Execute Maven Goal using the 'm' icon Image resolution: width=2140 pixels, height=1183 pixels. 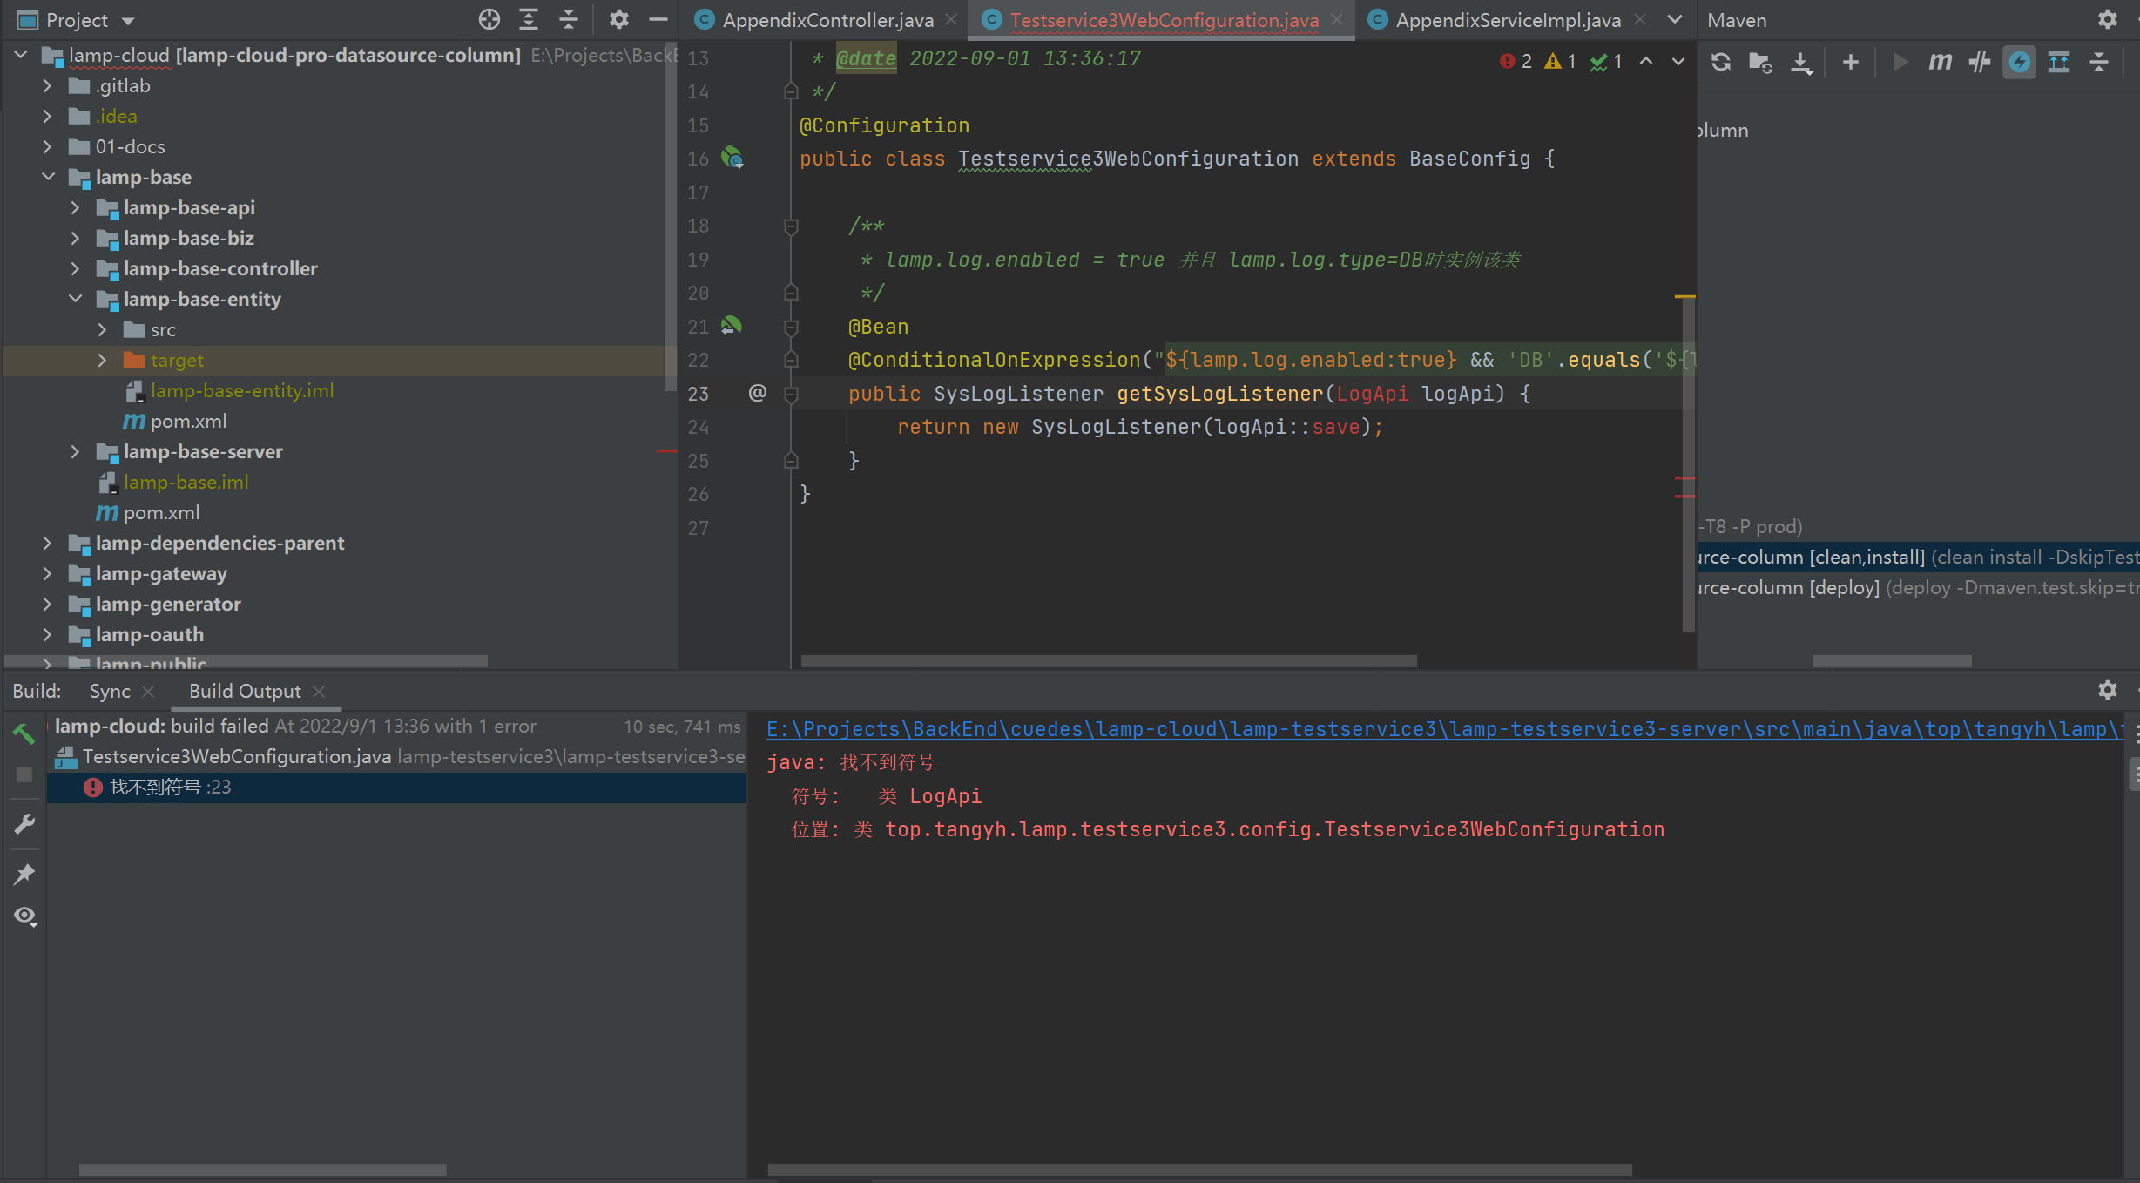[x=1941, y=61]
